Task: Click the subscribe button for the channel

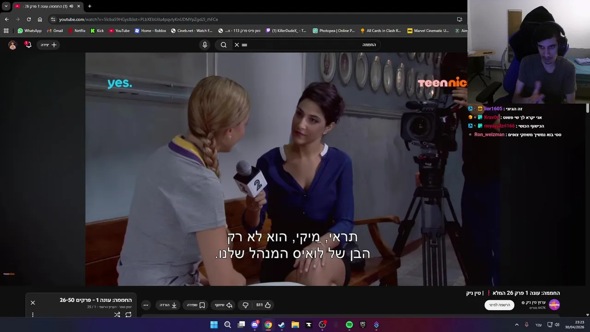Action: tap(499, 305)
